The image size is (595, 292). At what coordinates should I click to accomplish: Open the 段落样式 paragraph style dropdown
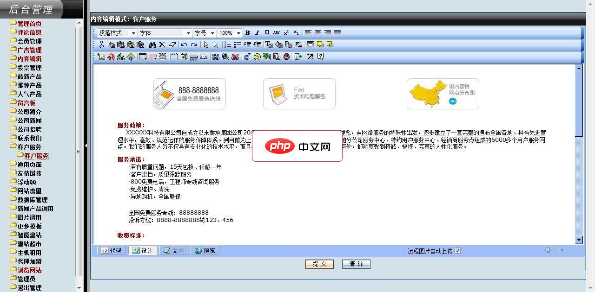[x=117, y=33]
